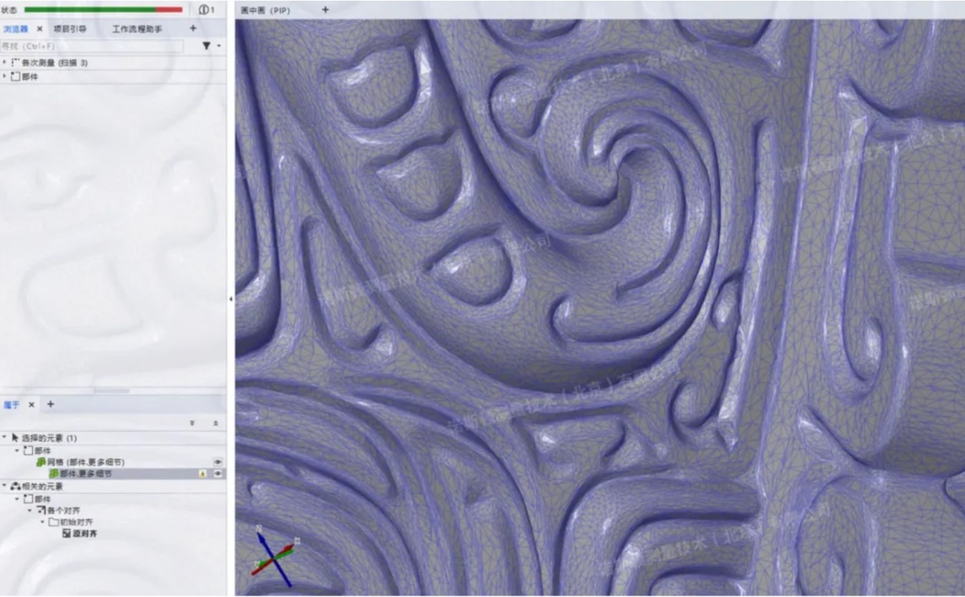965x597 pixels.
Task: Open the filter dropdown arrow beside the funnel
Action: [219, 46]
